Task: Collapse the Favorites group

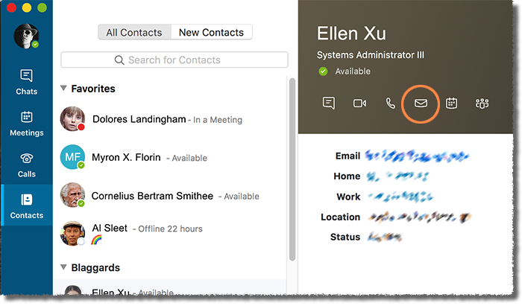Action: (63, 89)
